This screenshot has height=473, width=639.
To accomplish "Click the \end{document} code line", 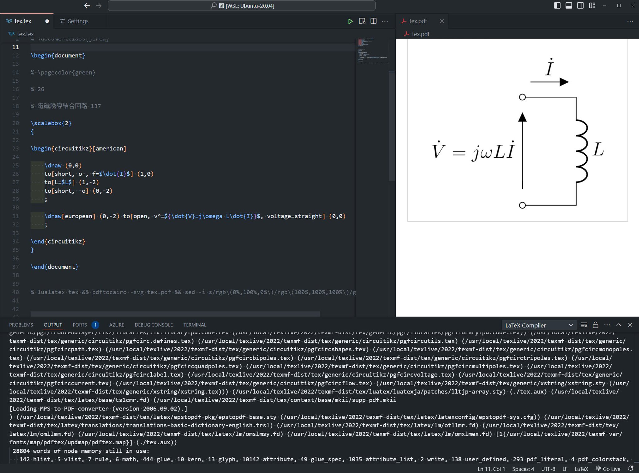I will coord(55,267).
